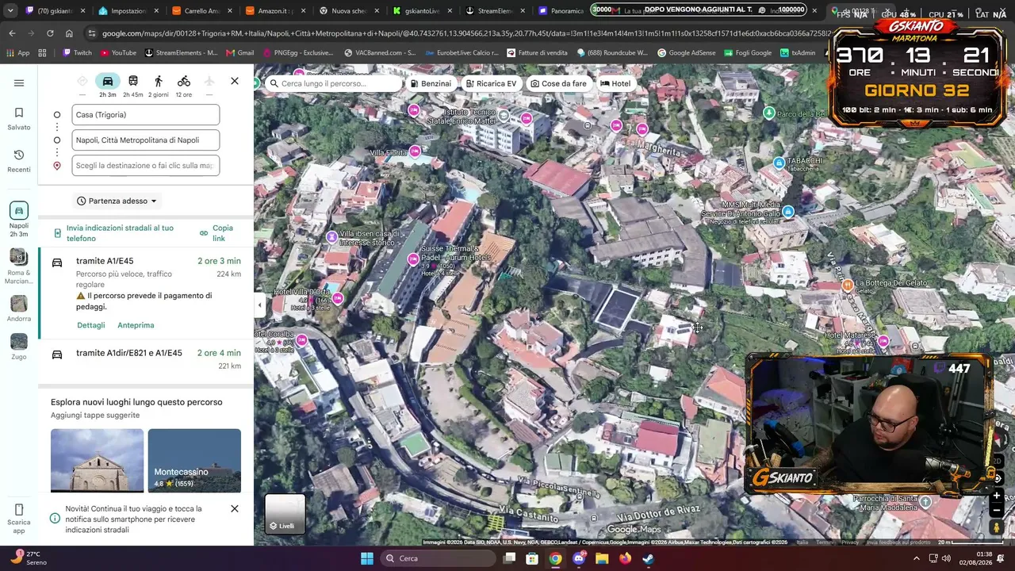Filter by Benzinai along the route

431,83
